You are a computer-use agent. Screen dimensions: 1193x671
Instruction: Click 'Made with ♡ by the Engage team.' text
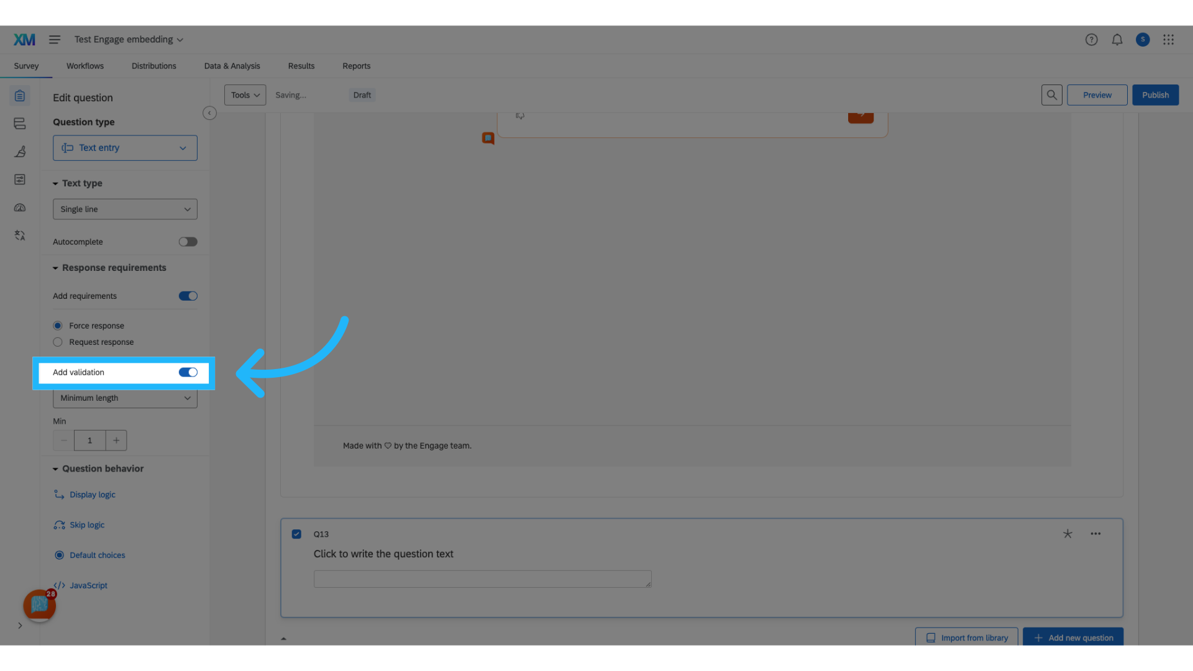(x=407, y=445)
